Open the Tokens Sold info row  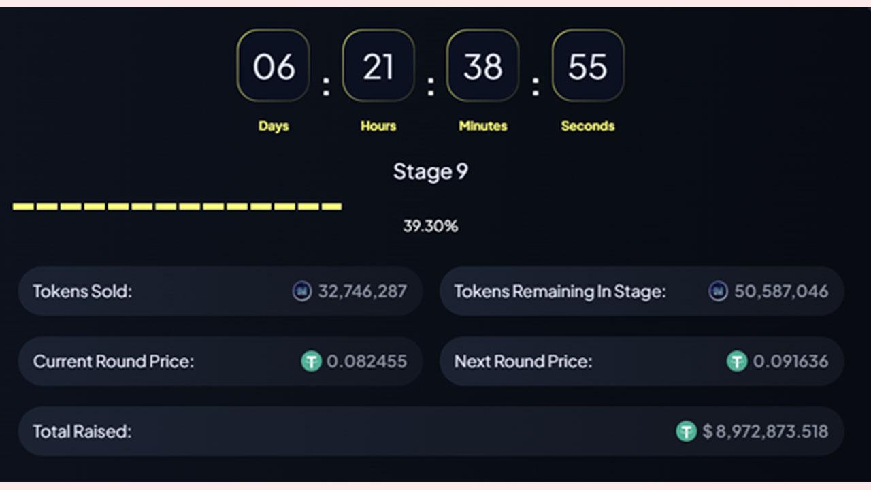(x=220, y=291)
